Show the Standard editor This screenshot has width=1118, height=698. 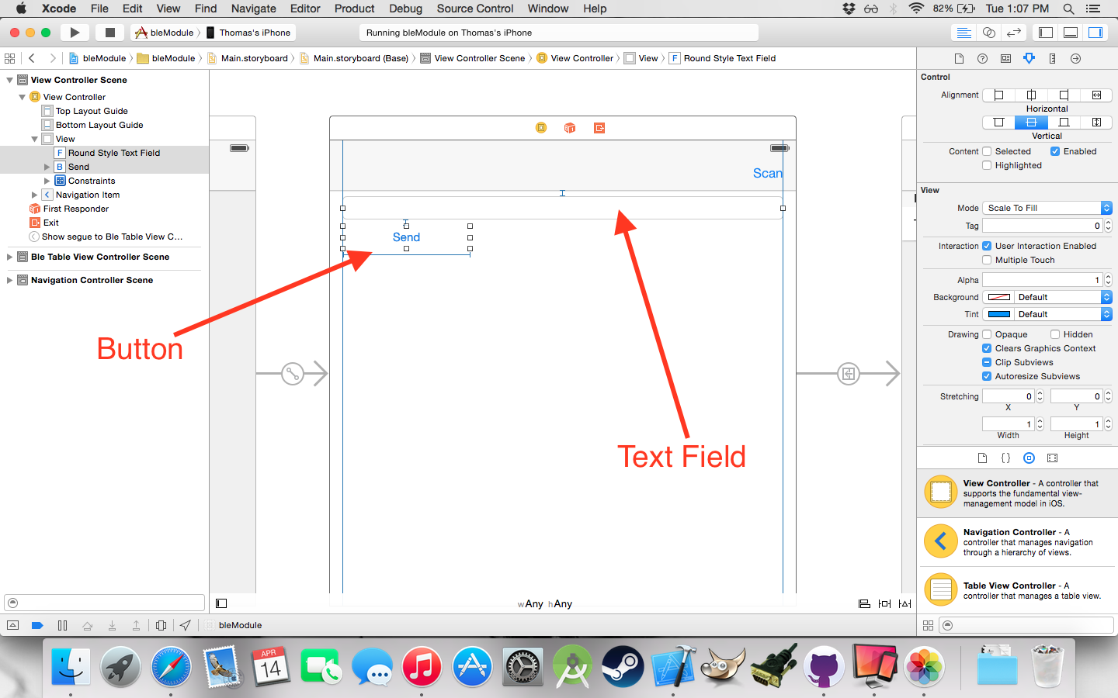point(963,33)
